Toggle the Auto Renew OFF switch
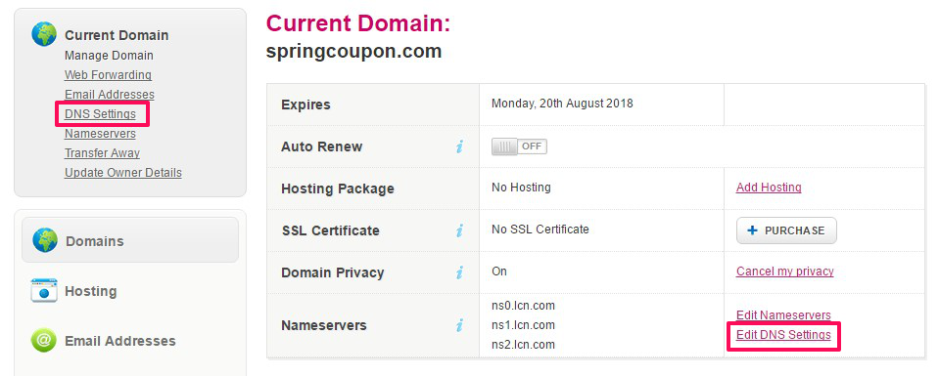The width and height of the screenshot is (939, 376). pyautogui.click(x=519, y=146)
